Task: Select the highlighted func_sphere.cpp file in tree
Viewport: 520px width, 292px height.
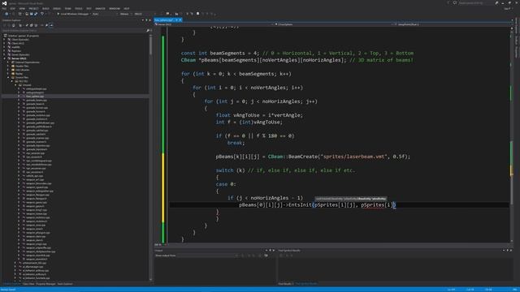Action: (35, 97)
